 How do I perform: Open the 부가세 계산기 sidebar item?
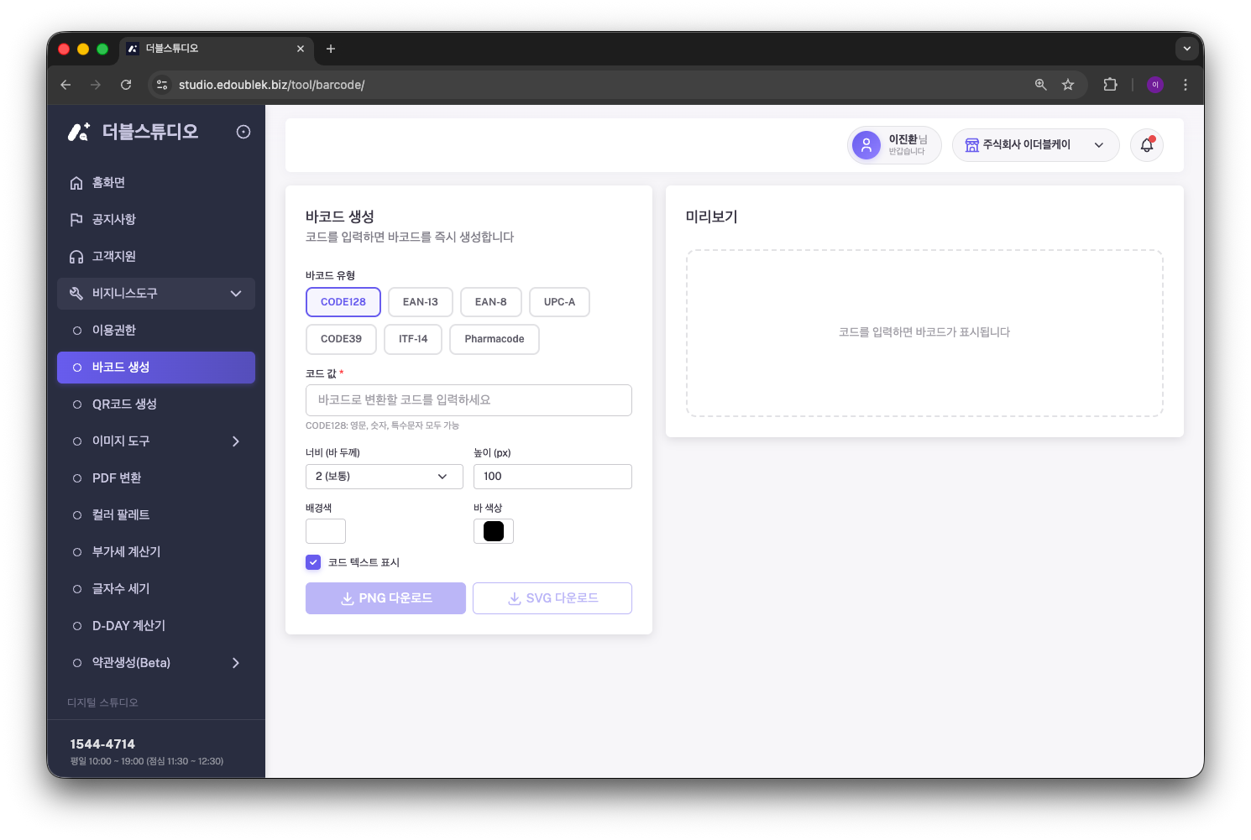pos(156,552)
